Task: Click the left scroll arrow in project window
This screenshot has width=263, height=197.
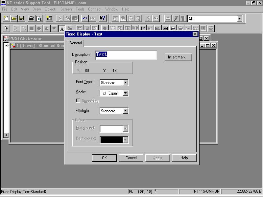Action: point(6,135)
